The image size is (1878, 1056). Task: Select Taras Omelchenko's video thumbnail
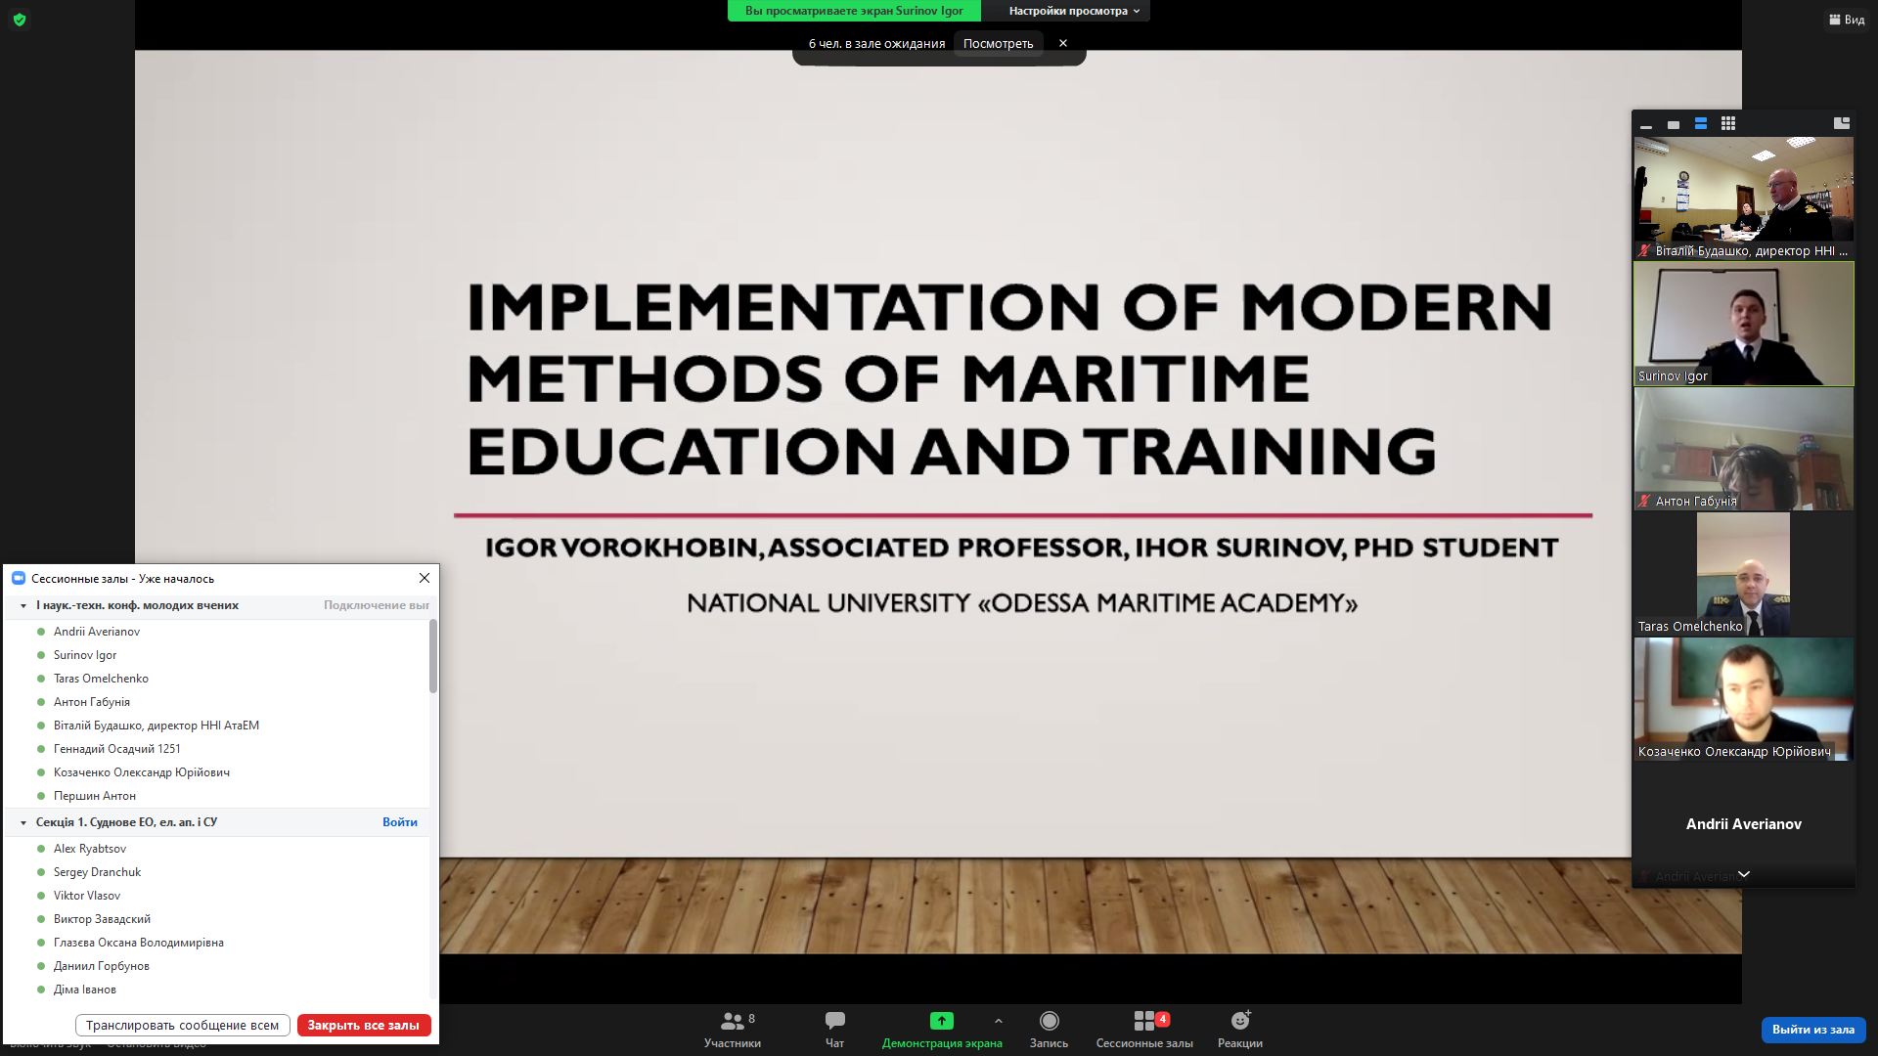point(1743,574)
